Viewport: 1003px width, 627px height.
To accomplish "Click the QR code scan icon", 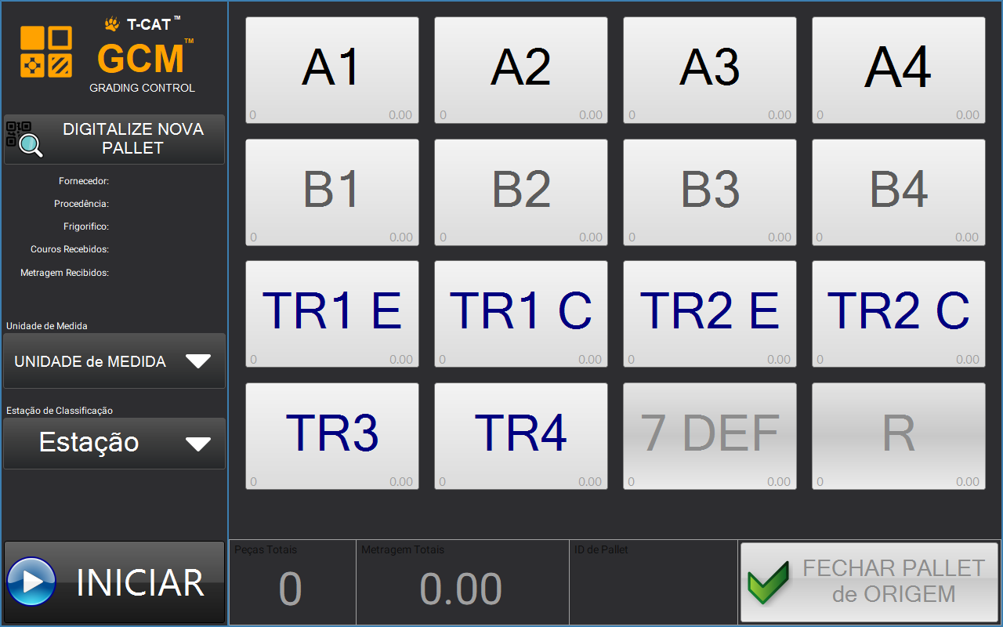I will (24, 139).
